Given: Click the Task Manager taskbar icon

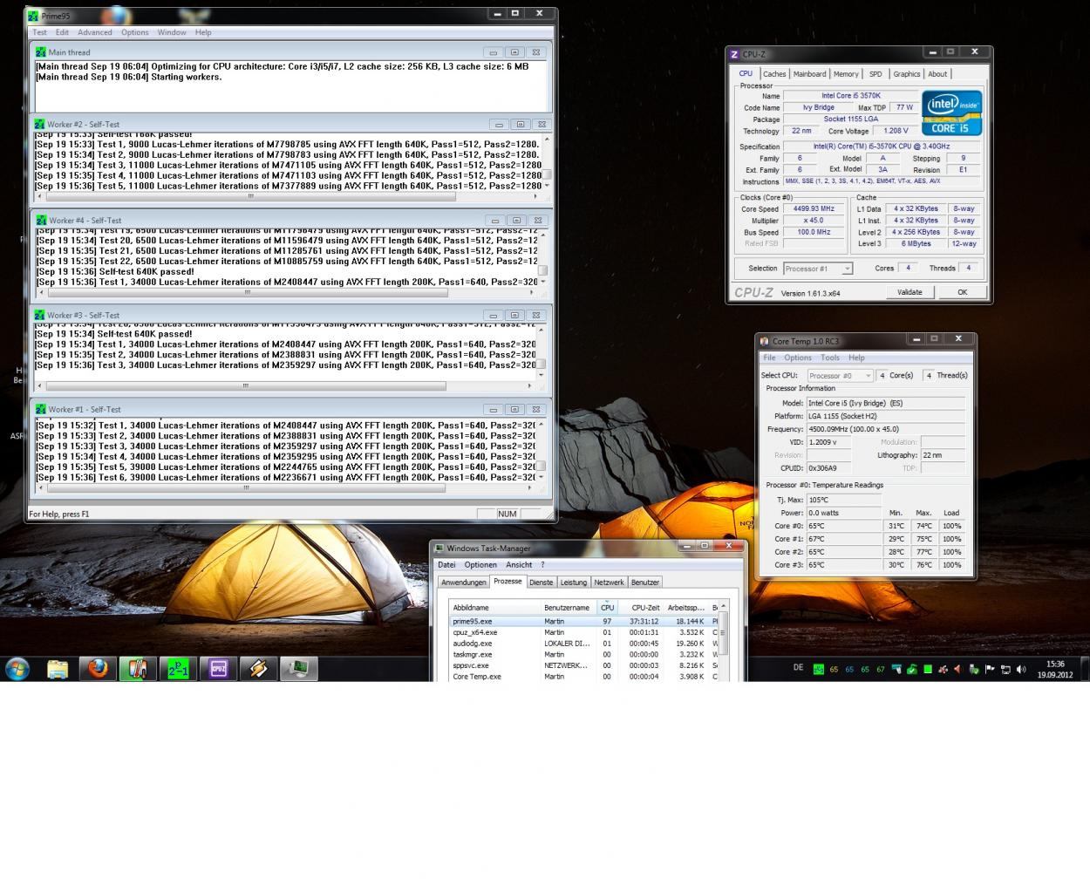Looking at the screenshot, I should pyautogui.click(x=298, y=669).
